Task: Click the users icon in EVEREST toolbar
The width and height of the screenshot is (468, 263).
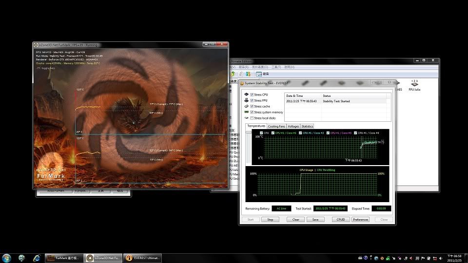Action: tap(248, 74)
